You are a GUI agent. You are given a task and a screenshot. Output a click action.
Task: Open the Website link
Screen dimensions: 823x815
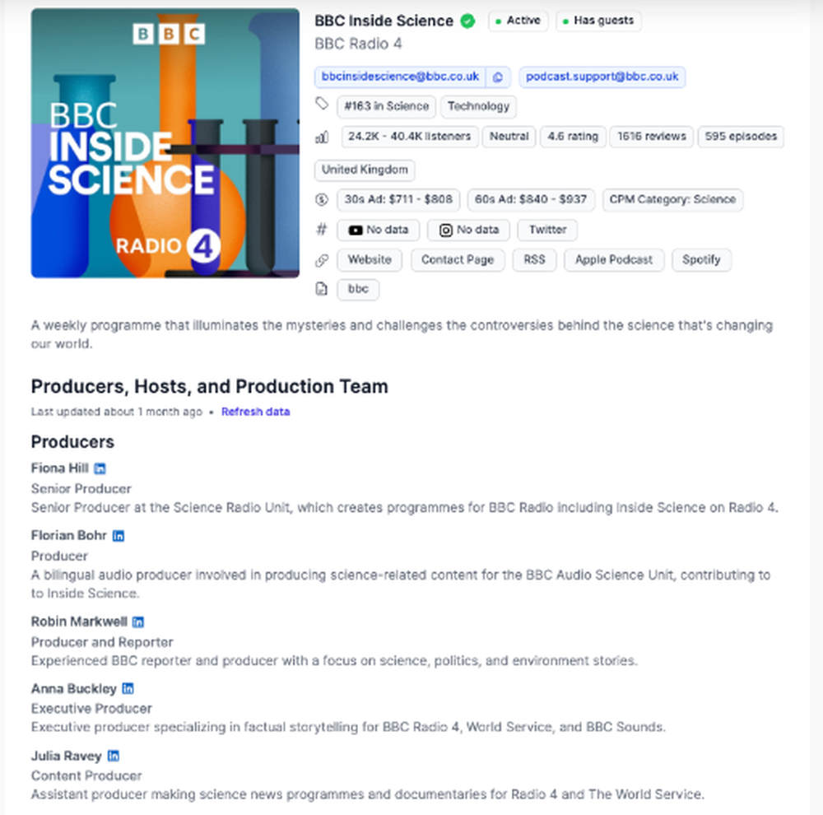pyautogui.click(x=370, y=260)
